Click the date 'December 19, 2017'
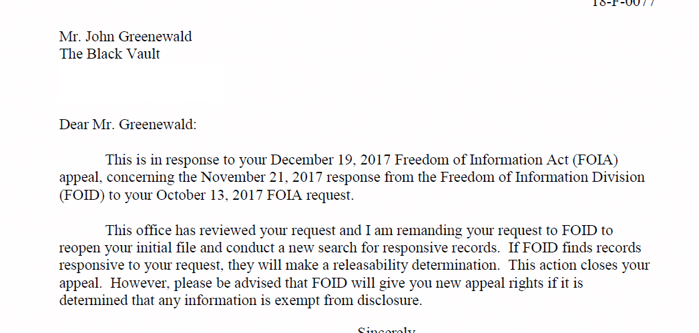Screen dimensions: 699x333 tap(330, 160)
